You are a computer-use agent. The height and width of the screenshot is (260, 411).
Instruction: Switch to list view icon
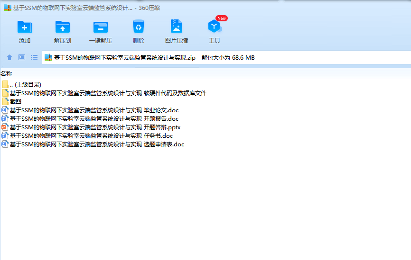(x=34, y=57)
